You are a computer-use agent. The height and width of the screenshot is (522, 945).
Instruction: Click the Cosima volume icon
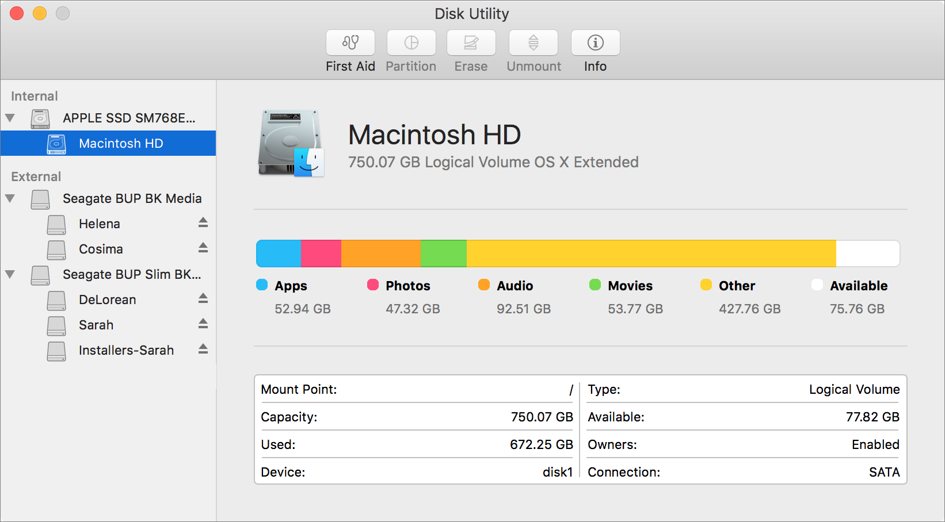click(56, 250)
